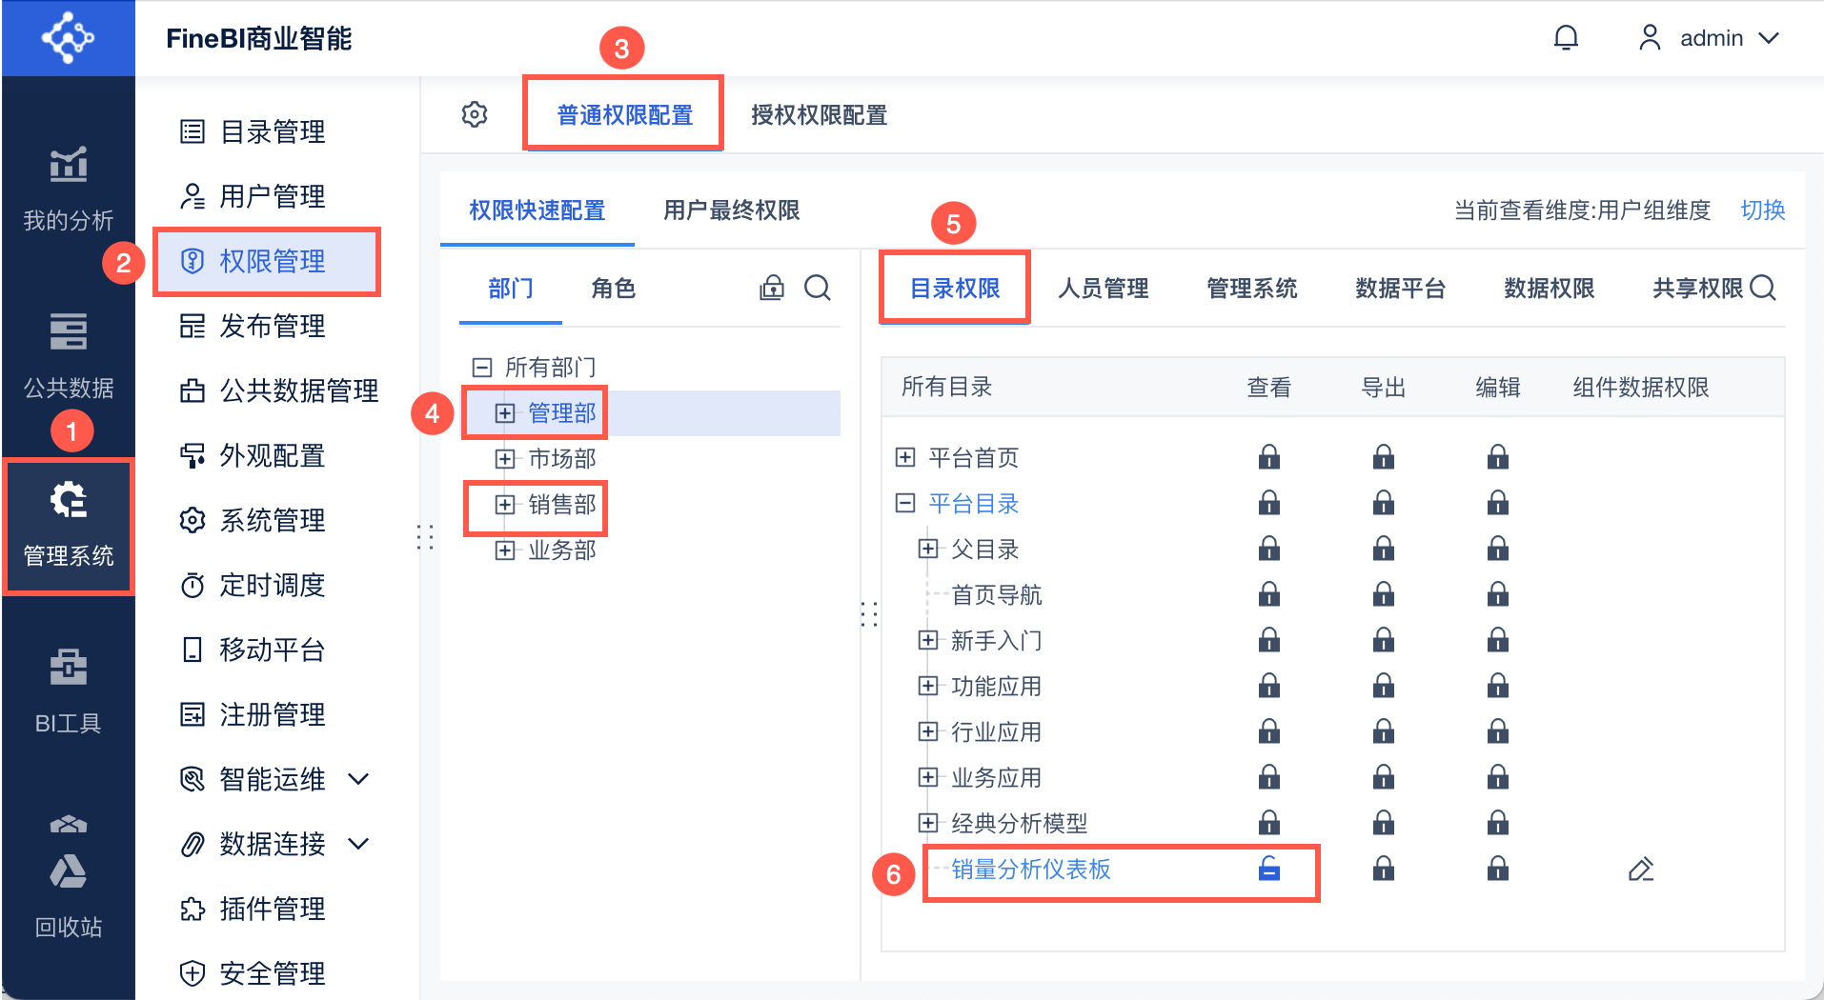Click the lock icon beside department search
The image size is (1824, 1000).
[x=772, y=288]
